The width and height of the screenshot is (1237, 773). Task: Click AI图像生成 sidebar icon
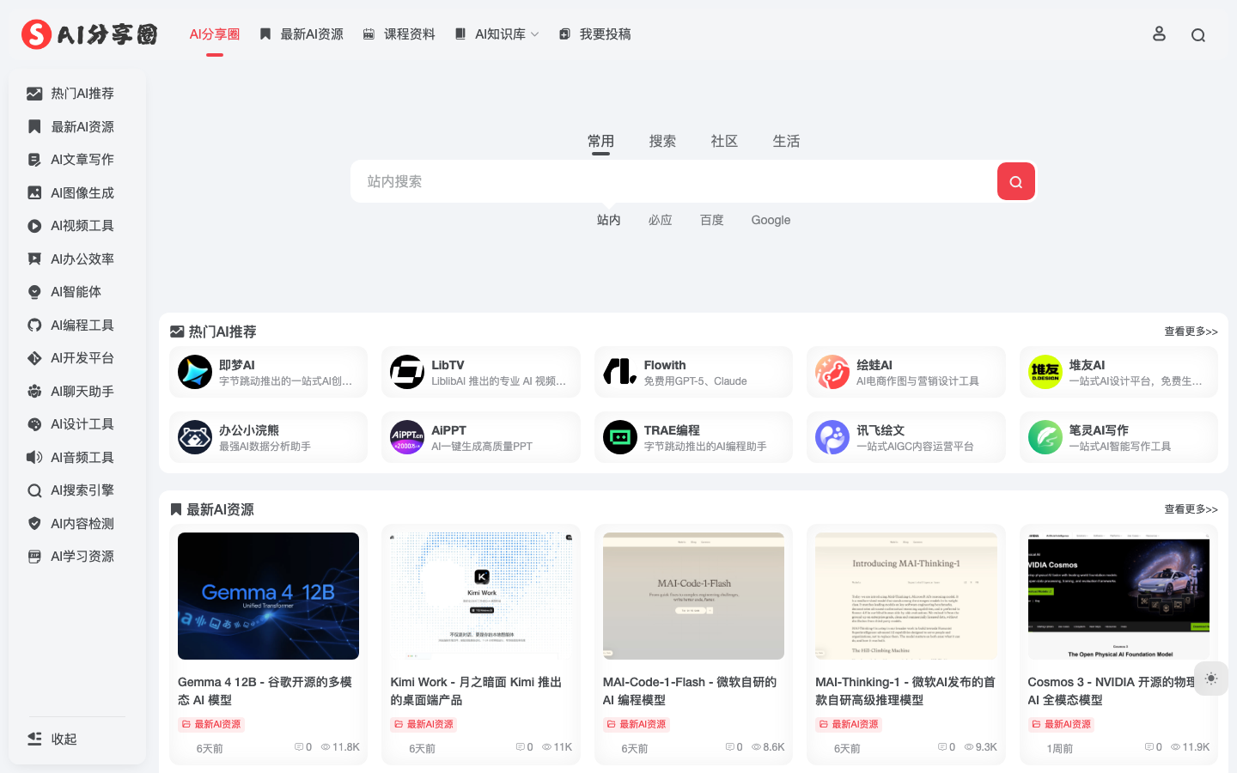coord(34,192)
